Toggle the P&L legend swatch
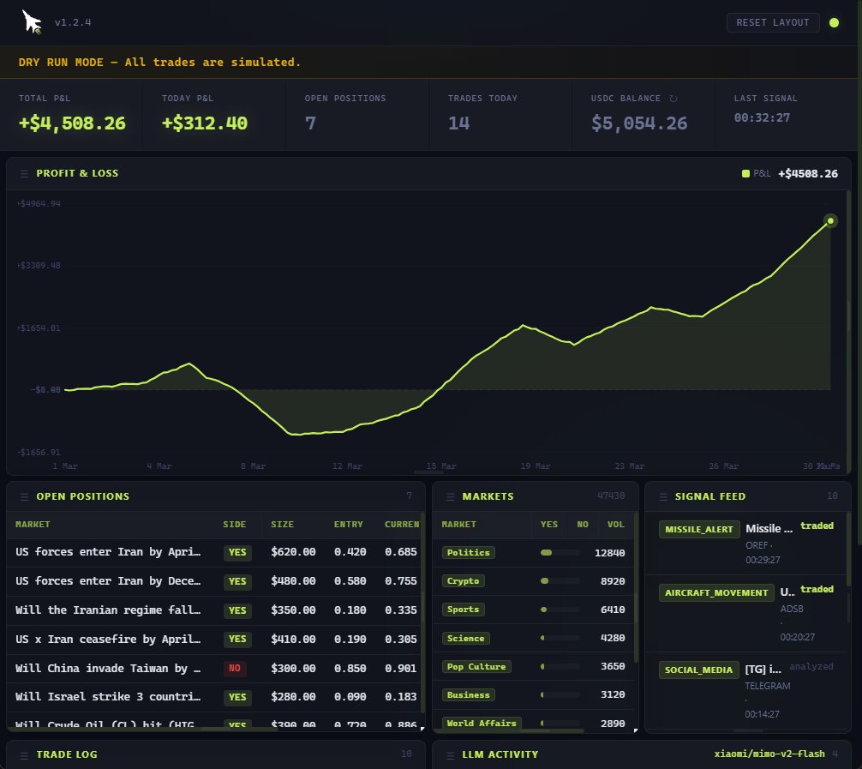Screen dimensions: 862x769 [x=745, y=174]
